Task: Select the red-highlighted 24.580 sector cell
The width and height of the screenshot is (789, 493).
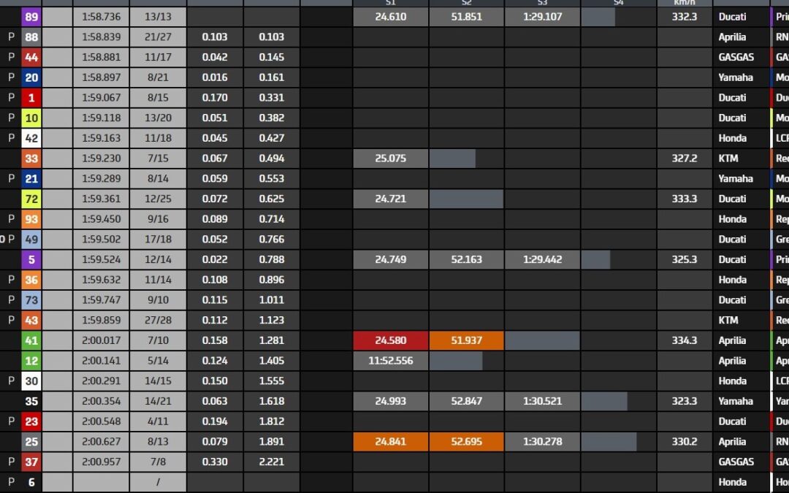Action: click(391, 340)
